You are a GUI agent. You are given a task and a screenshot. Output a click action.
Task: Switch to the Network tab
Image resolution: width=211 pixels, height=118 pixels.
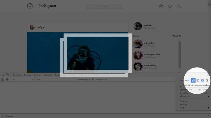[x=48, y=75]
